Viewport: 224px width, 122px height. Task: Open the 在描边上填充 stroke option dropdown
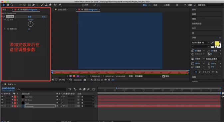[213, 59]
